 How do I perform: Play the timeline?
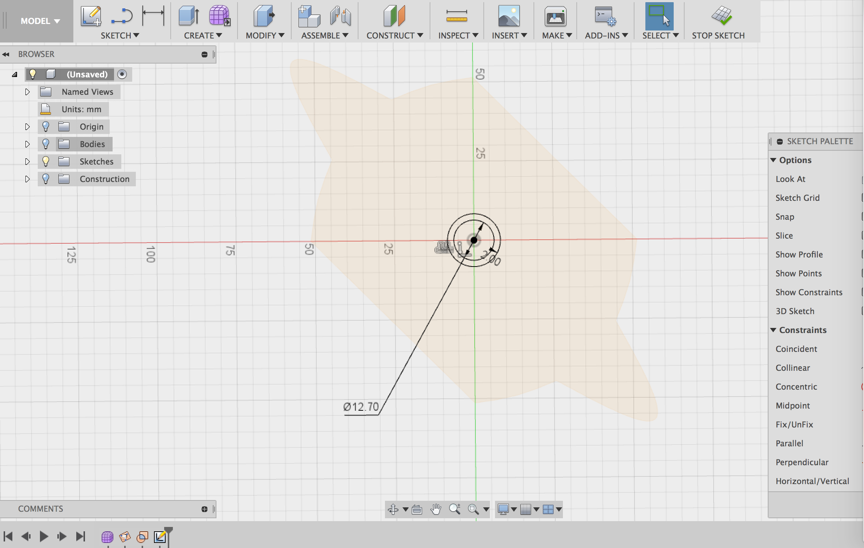point(44,536)
